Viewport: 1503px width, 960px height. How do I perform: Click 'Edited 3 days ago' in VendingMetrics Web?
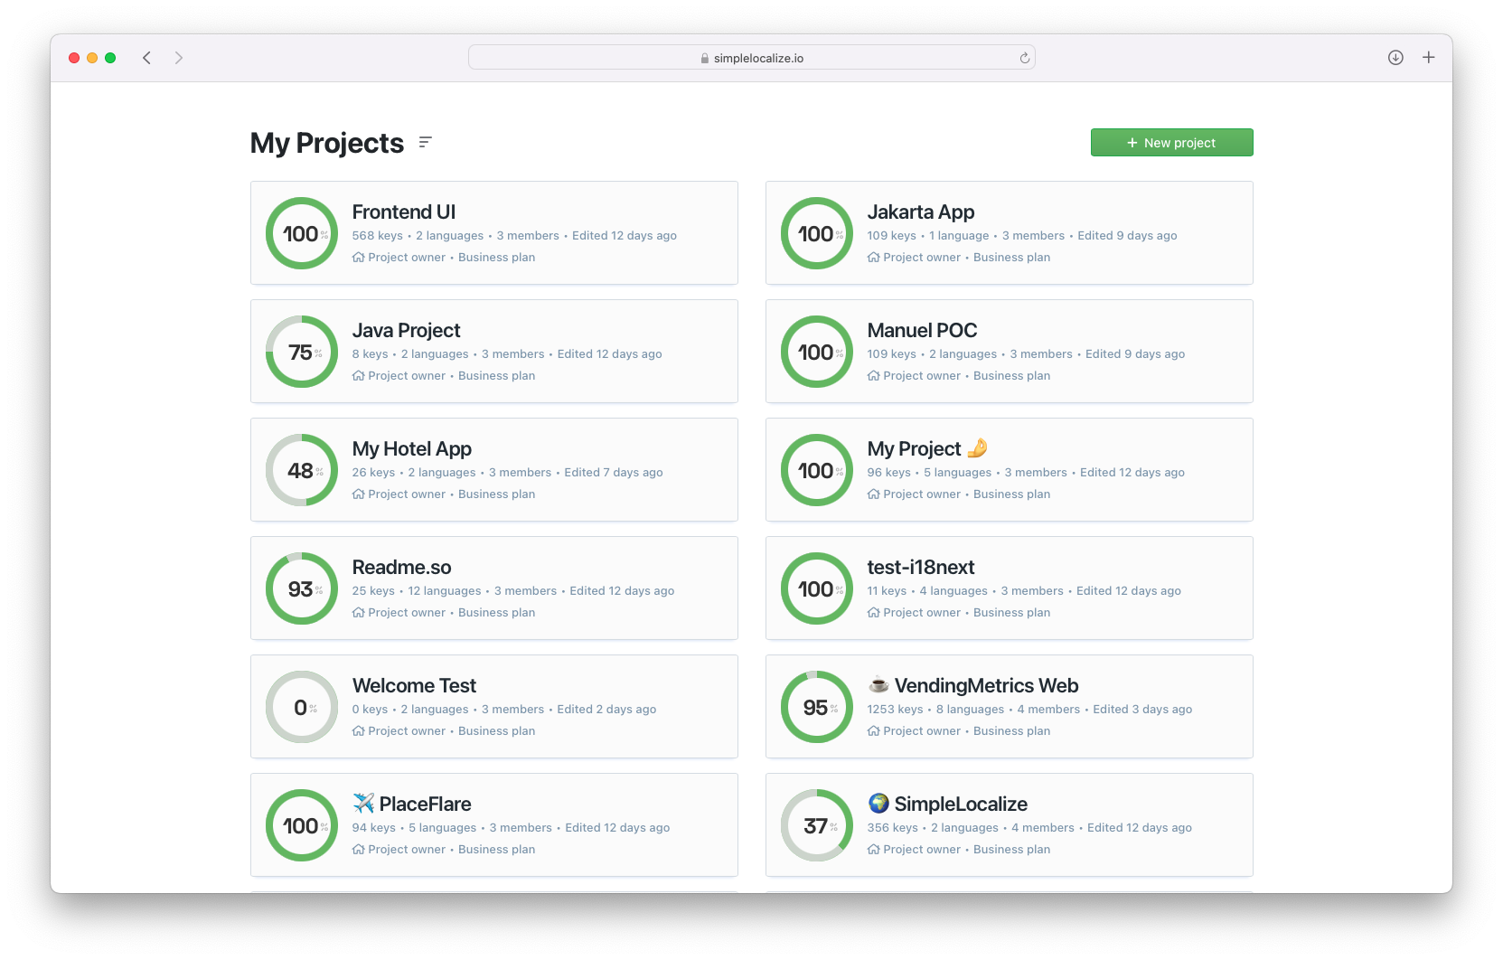(1142, 710)
